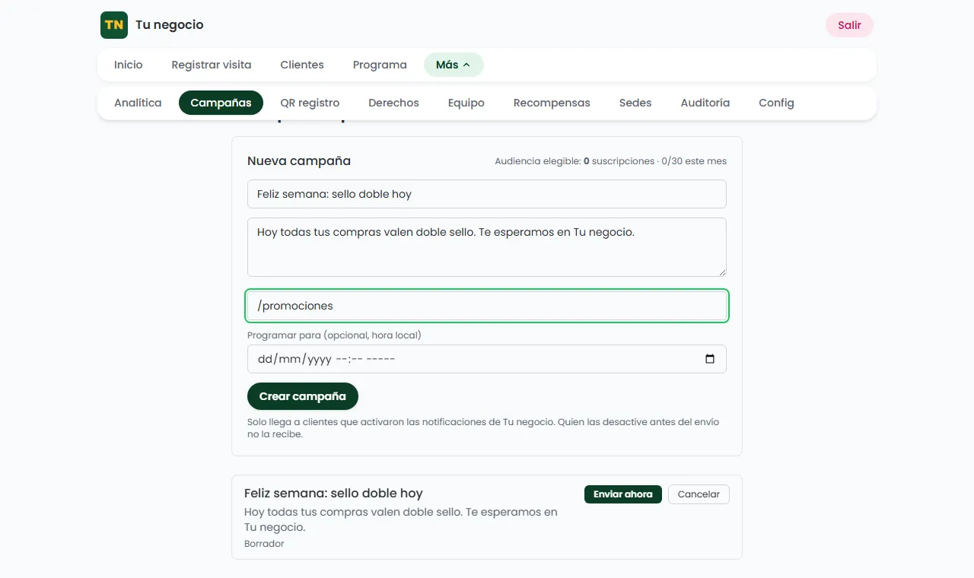The image size is (974, 578).
Task: Click the schedule date-time field
Action: [487, 359]
